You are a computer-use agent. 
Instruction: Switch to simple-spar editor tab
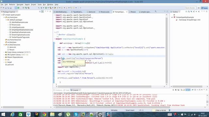coord(145,12)
